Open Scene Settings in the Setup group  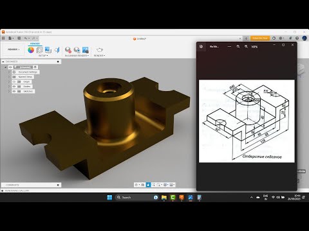point(39,50)
